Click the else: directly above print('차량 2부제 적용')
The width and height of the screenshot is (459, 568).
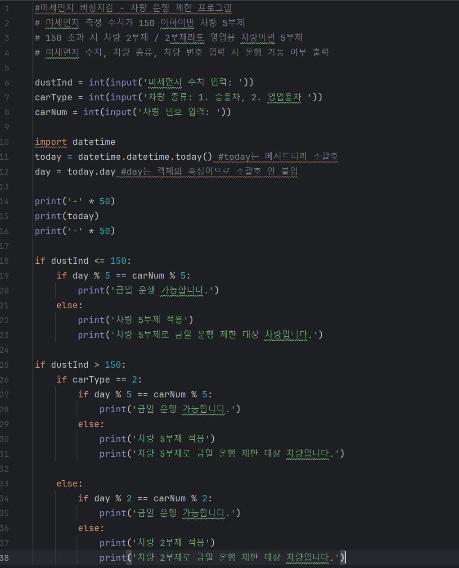tap(91, 528)
